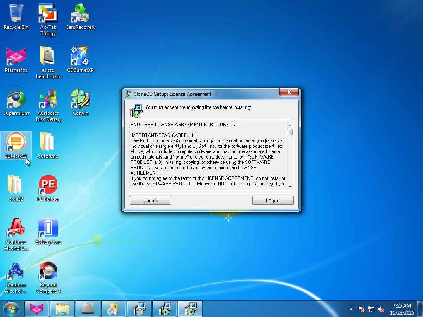
Task: Select the Cdrwin desktop icon
Action: click(x=81, y=103)
